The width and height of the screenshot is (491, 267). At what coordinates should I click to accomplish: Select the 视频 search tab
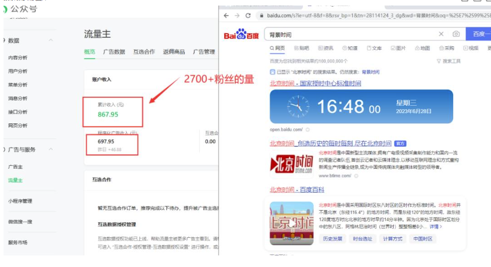click(x=471, y=48)
